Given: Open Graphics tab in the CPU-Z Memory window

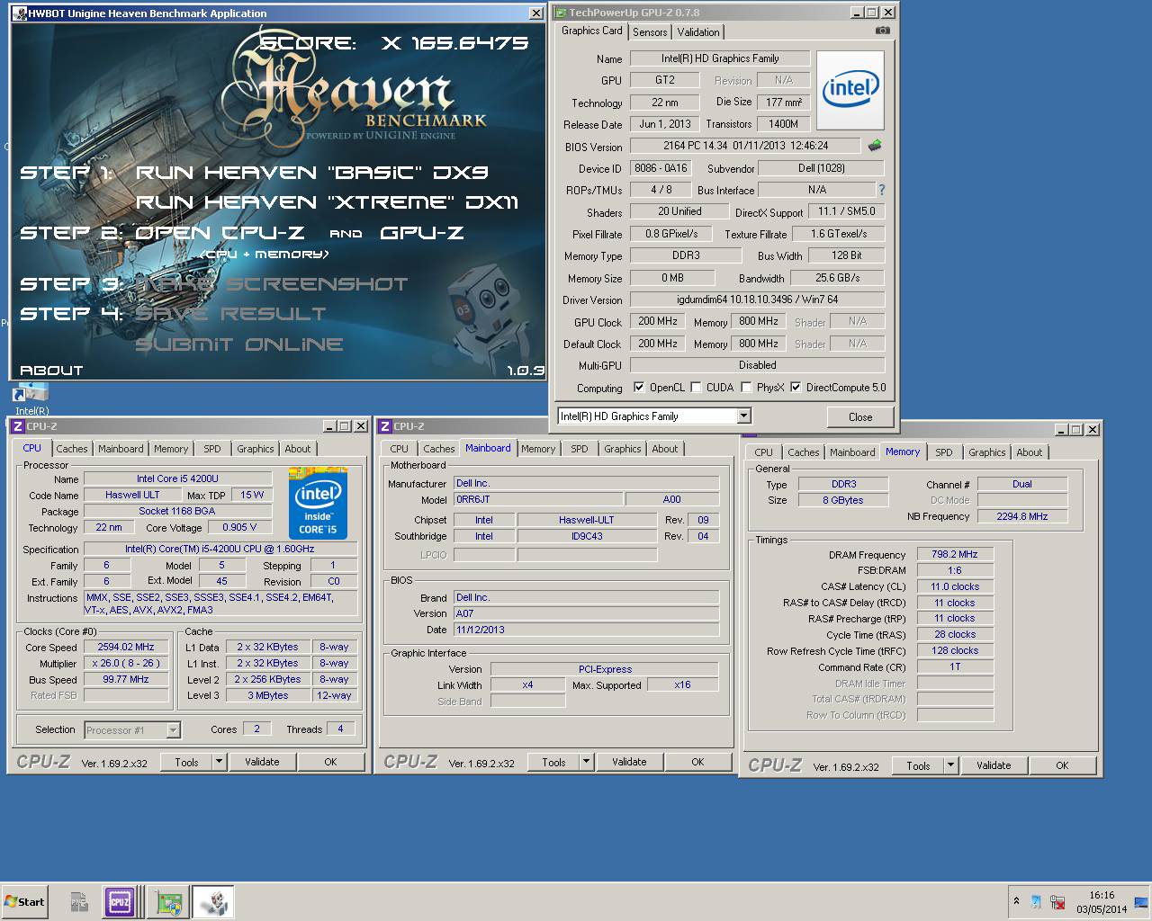Looking at the screenshot, I should (987, 452).
